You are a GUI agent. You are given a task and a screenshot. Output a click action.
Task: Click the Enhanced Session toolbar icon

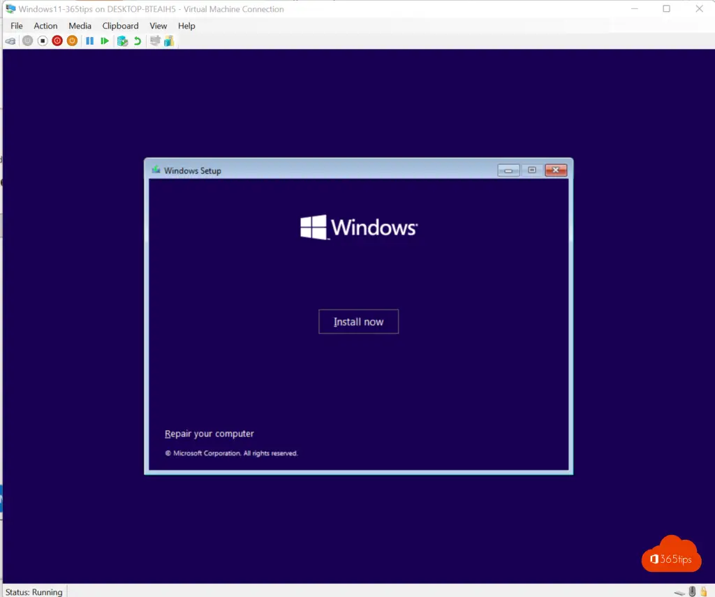click(155, 41)
